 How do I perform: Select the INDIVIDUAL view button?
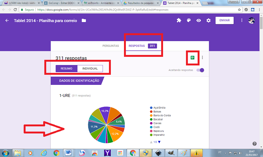point(90,69)
